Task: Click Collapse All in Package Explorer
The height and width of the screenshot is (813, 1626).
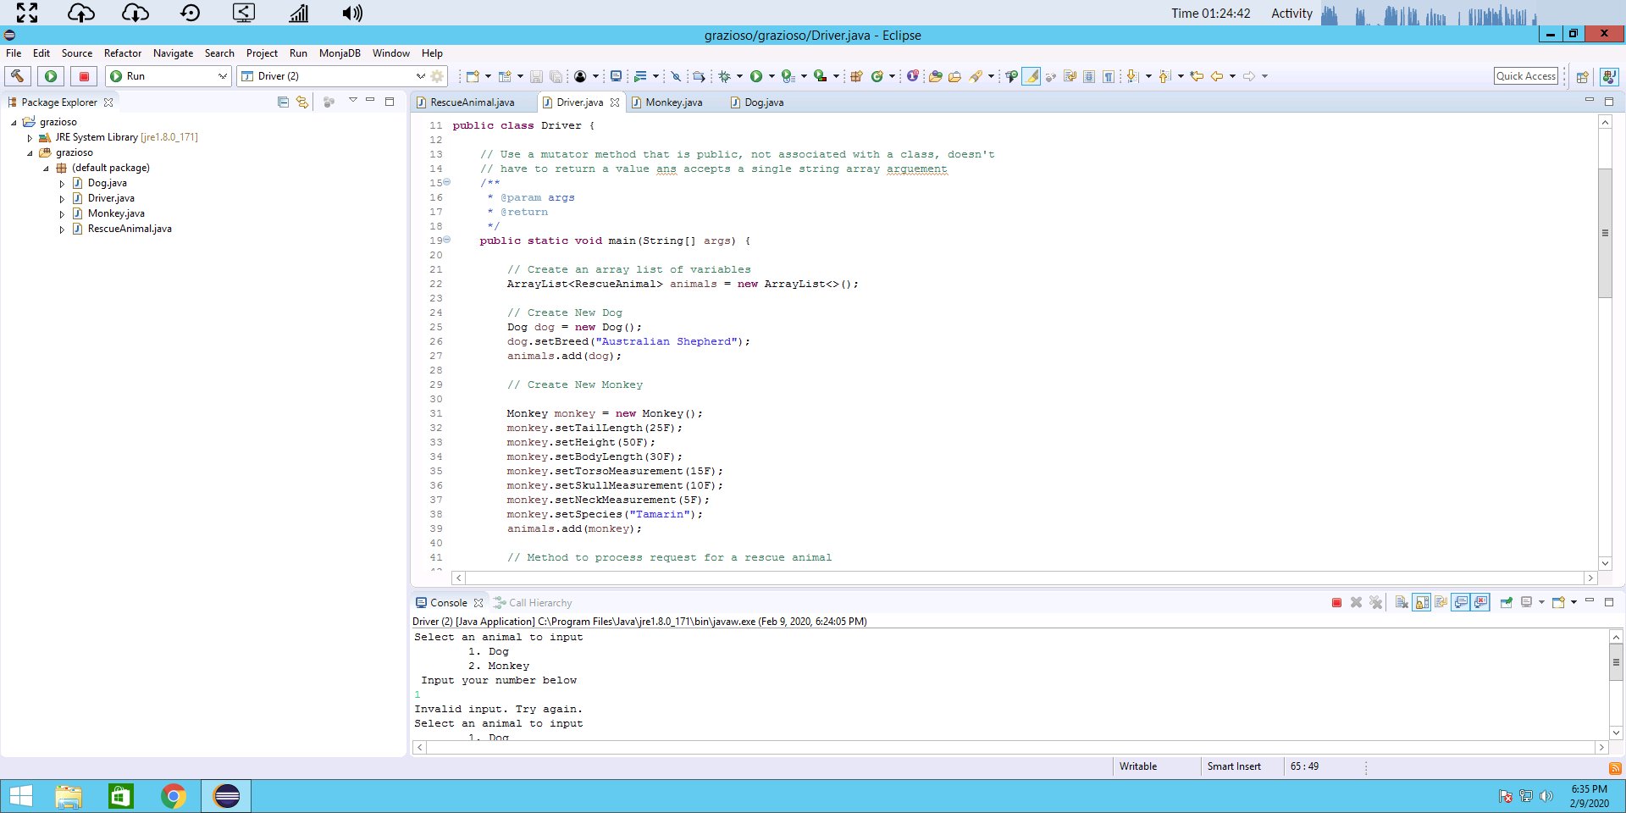Action: point(283,102)
